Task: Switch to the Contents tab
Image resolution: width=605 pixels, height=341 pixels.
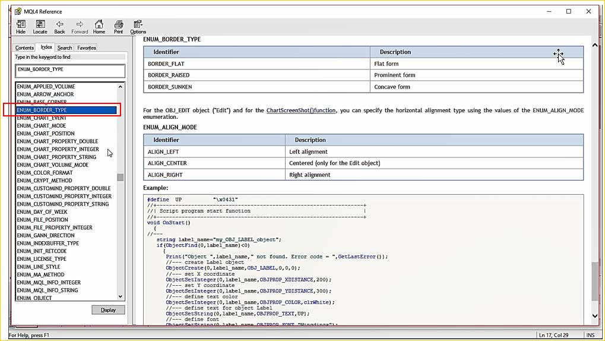Action: (25, 48)
